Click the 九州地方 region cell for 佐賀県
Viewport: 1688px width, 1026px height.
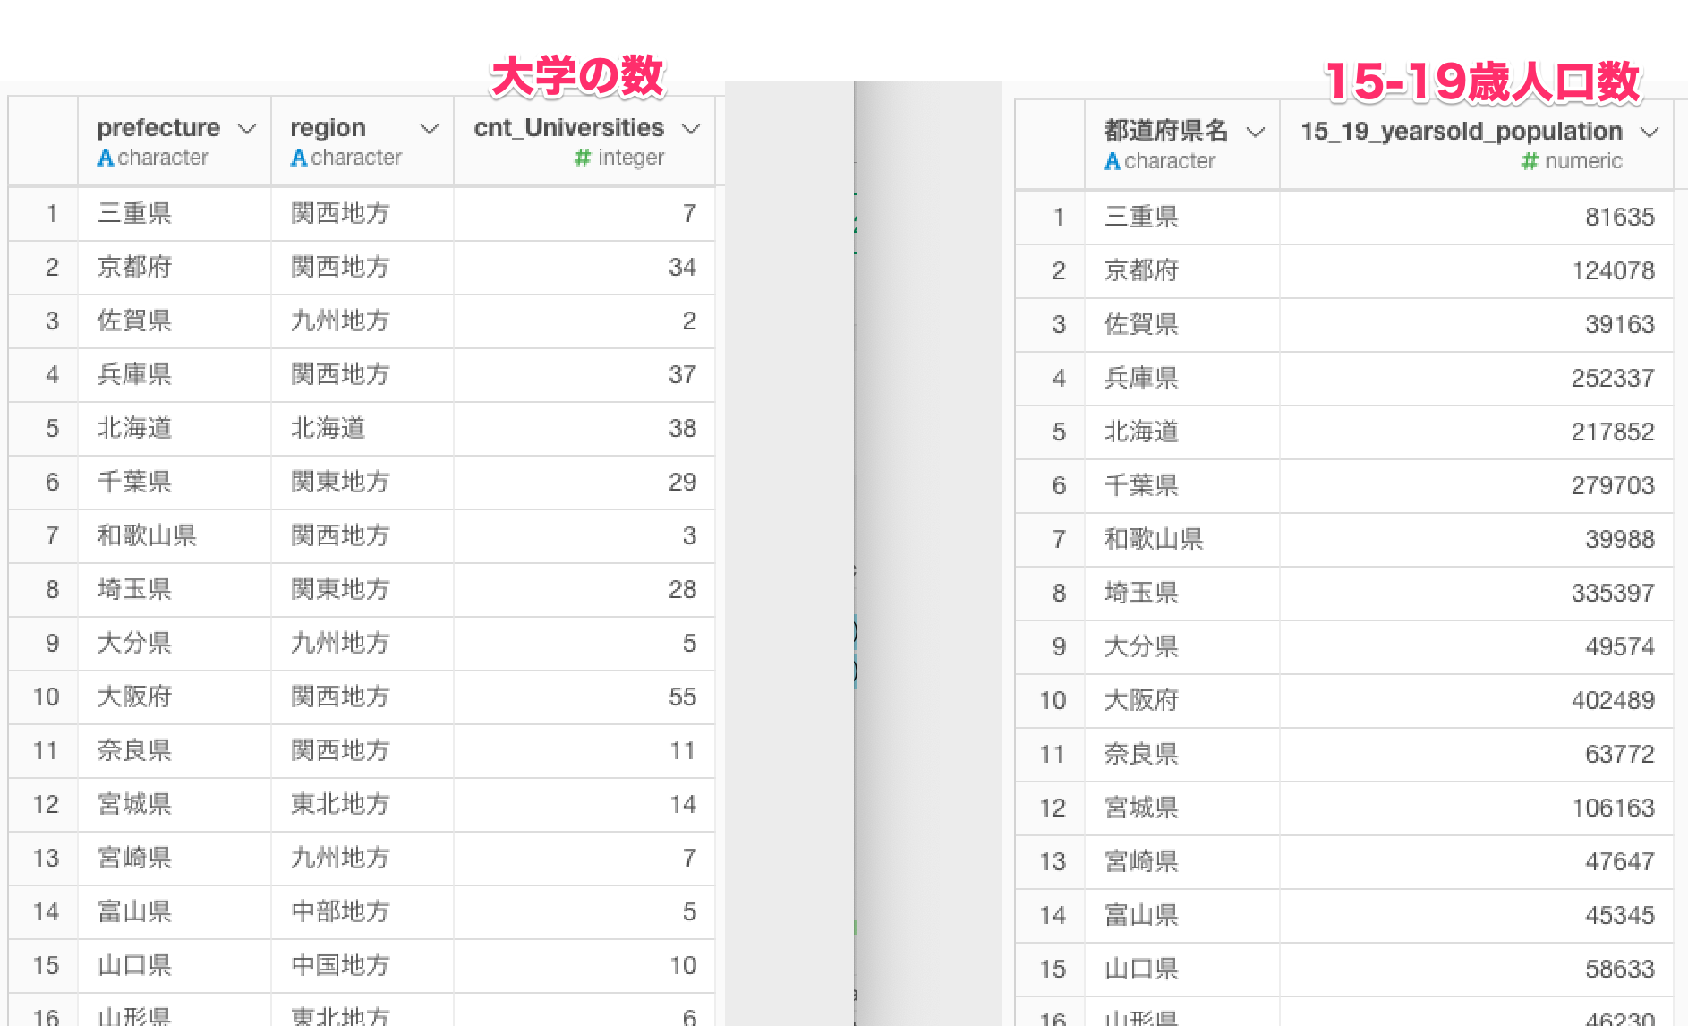point(362,321)
